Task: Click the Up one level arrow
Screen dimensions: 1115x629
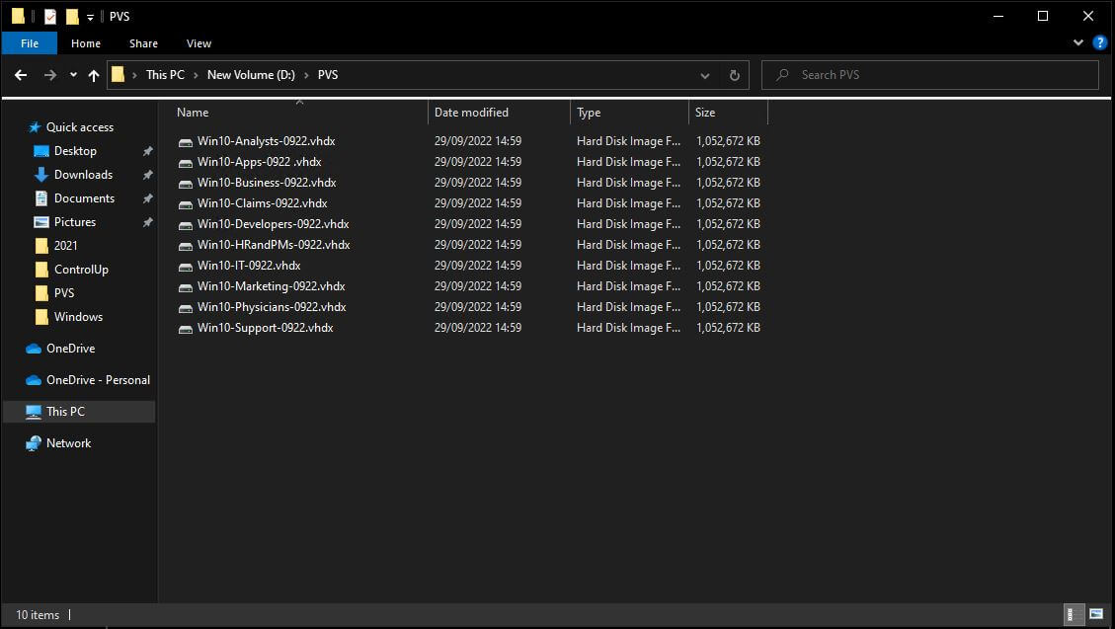Action: [94, 74]
